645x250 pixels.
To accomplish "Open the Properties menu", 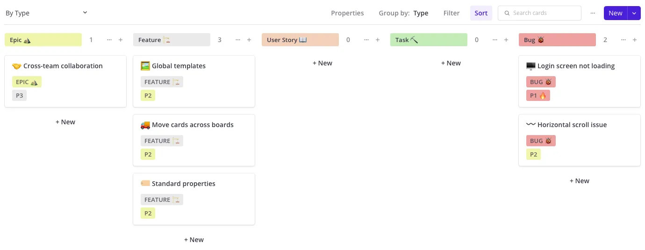I will [347, 13].
